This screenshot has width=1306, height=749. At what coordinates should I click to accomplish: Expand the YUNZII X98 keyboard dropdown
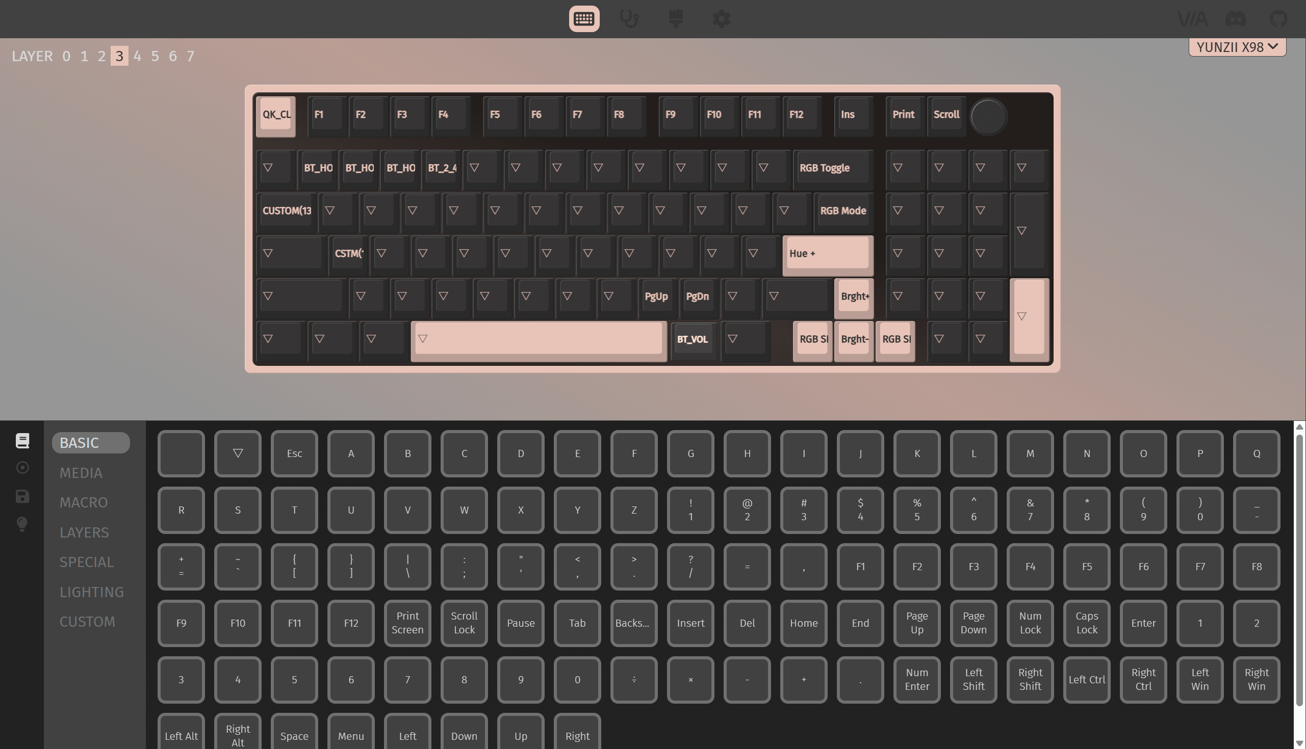click(1237, 47)
